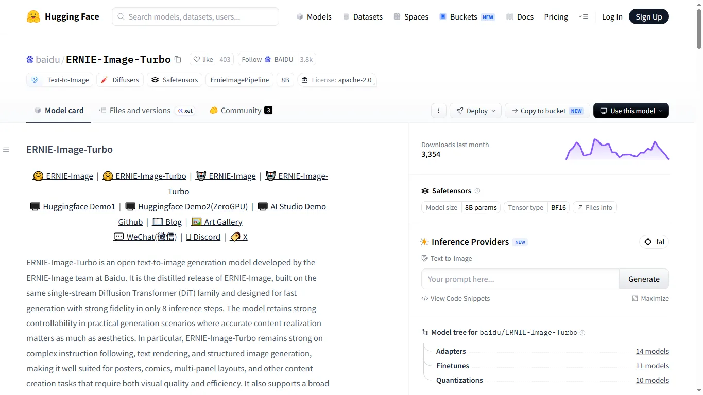Switch to the Files and versions tab
This screenshot has width=703, height=395.
(147, 111)
